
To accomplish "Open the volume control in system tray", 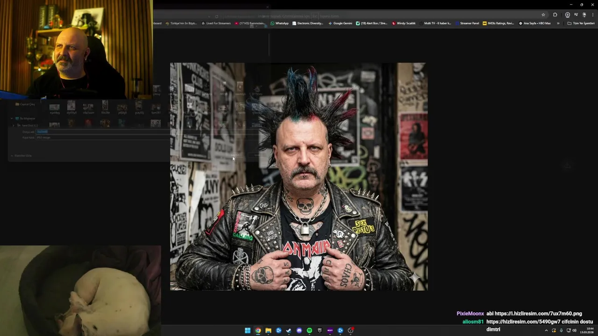I will click(575, 330).
